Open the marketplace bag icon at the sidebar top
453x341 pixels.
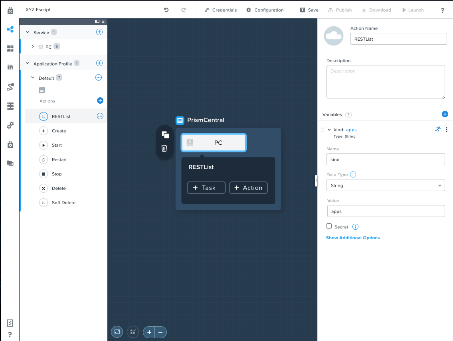(10, 10)
